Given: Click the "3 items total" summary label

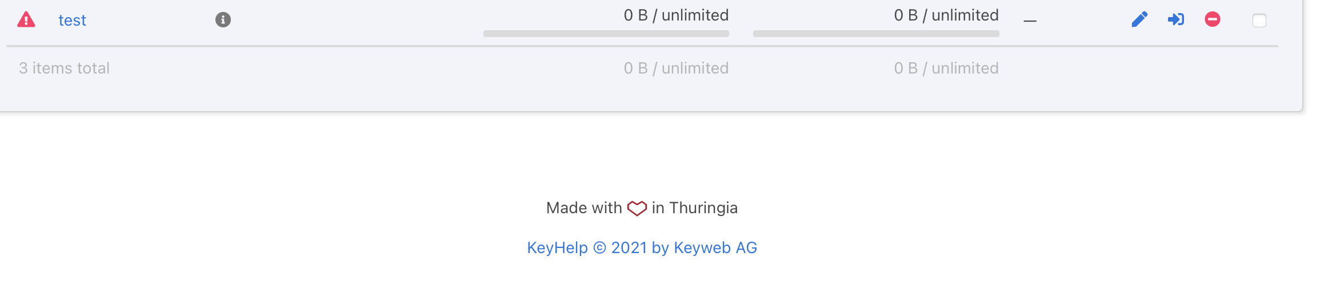Looking at the screenshot, I should click(x=64, y=68).
